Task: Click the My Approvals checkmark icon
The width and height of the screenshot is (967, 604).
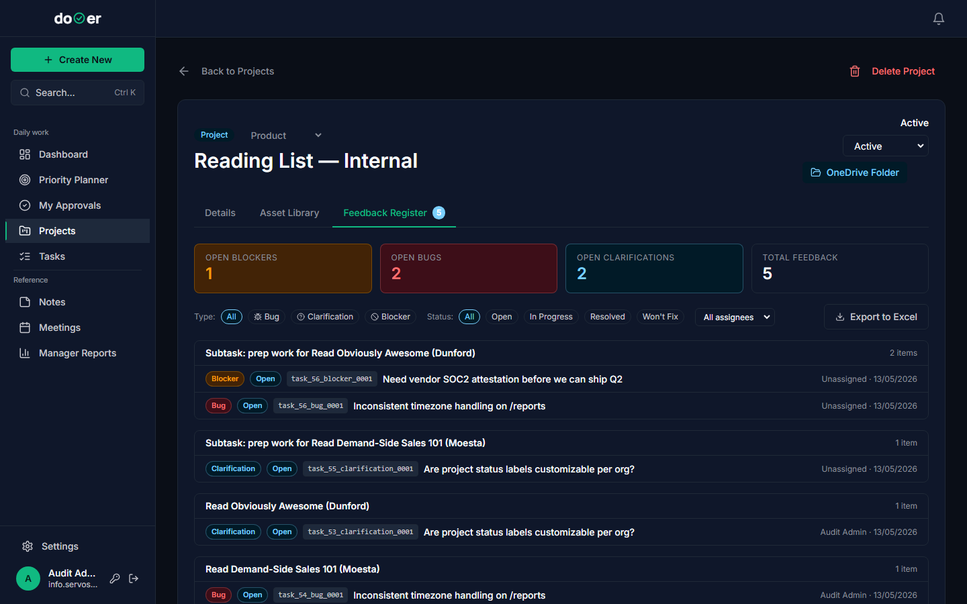Action: coord(25,205)
